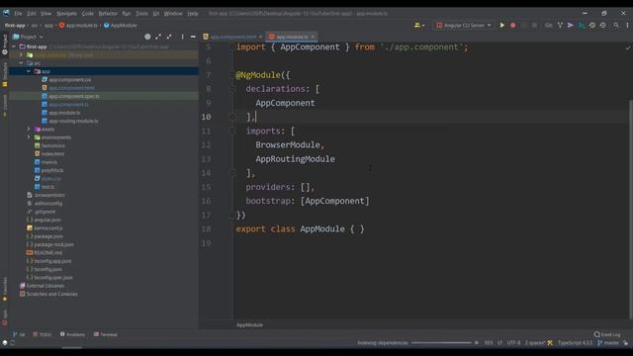Click Collapse All in Project panel
This screenshot has width=633, height=356.
coord(169,37)
